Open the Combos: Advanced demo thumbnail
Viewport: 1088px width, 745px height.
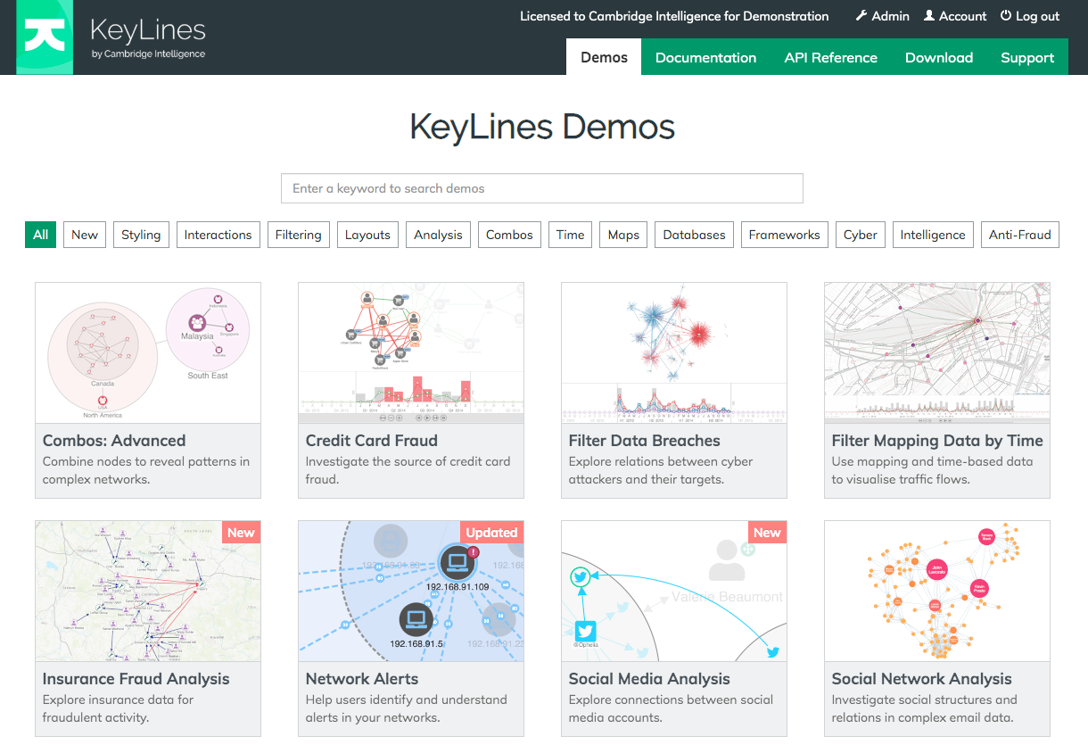(148, 352)
